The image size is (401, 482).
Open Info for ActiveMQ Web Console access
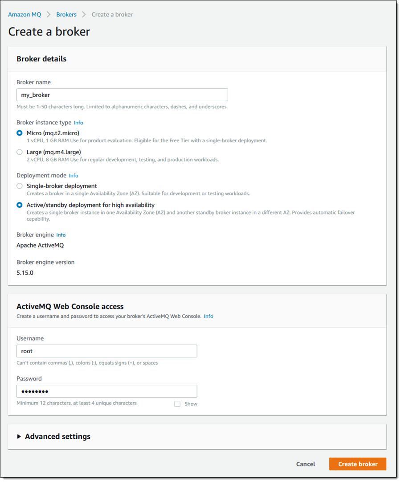click(209, 316)
